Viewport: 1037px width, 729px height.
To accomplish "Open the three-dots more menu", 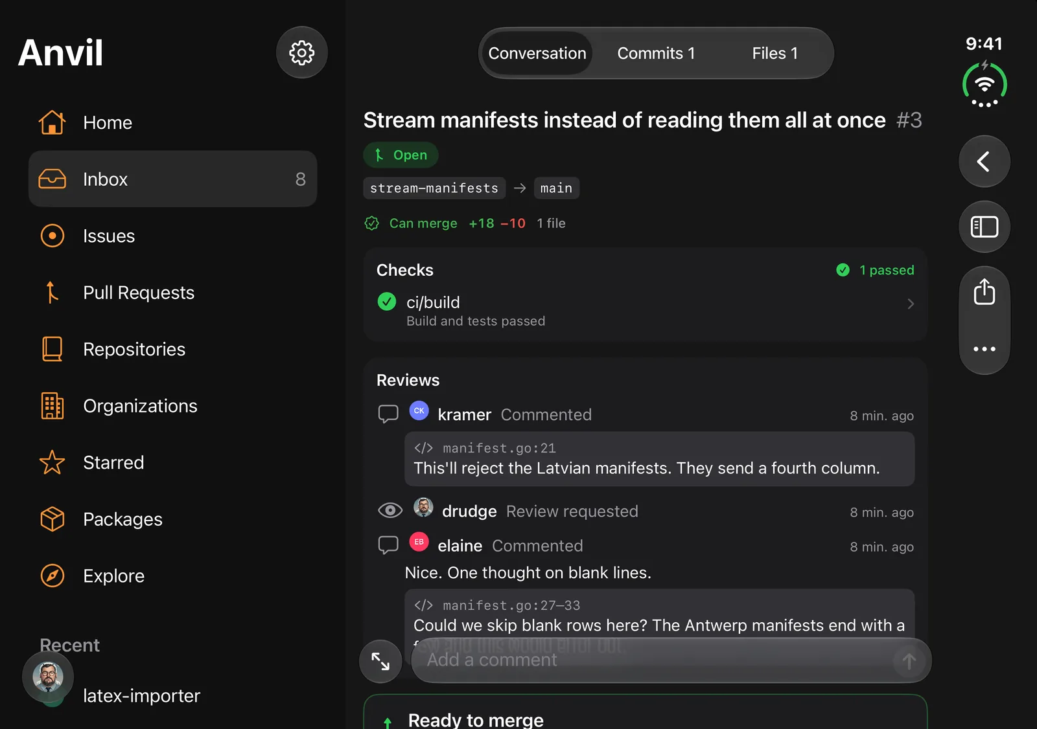I will click(x=984, y=349).
